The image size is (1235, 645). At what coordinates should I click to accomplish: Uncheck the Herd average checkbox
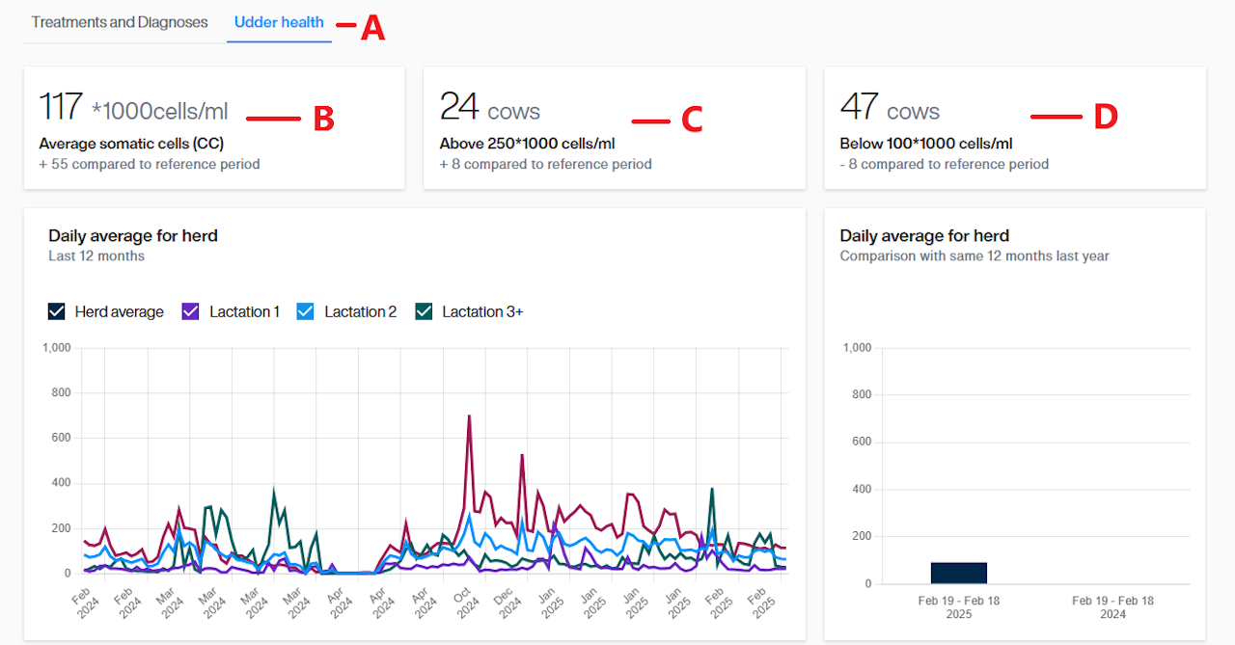point(57,311)
